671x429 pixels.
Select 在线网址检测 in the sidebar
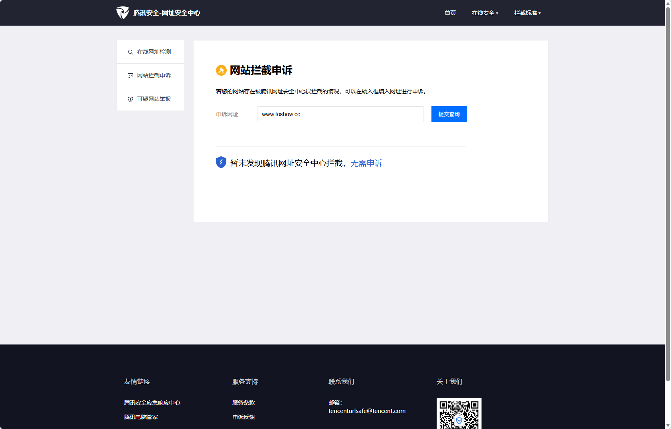(150, 52)
